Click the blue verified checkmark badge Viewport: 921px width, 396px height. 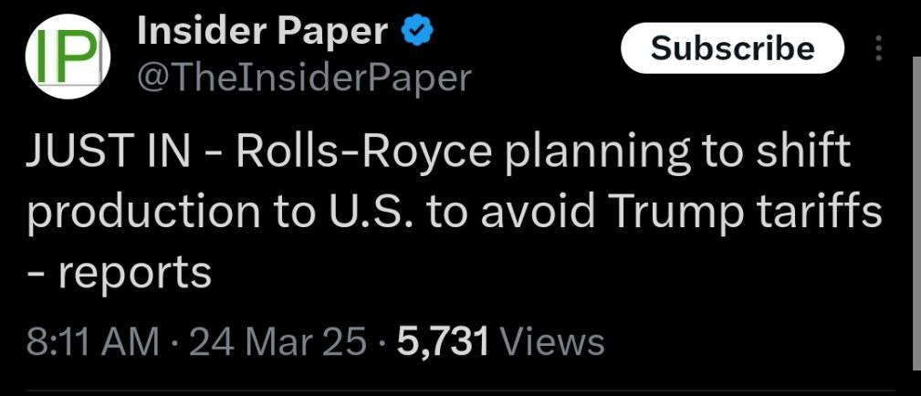417,31
